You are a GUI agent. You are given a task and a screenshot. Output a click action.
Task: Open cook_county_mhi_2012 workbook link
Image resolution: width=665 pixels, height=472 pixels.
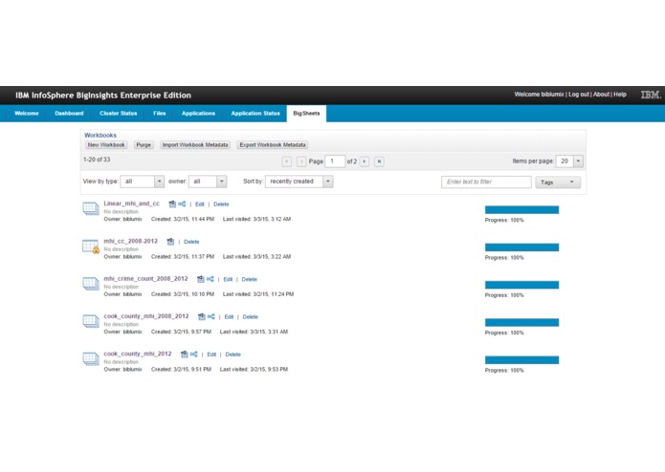138,354
